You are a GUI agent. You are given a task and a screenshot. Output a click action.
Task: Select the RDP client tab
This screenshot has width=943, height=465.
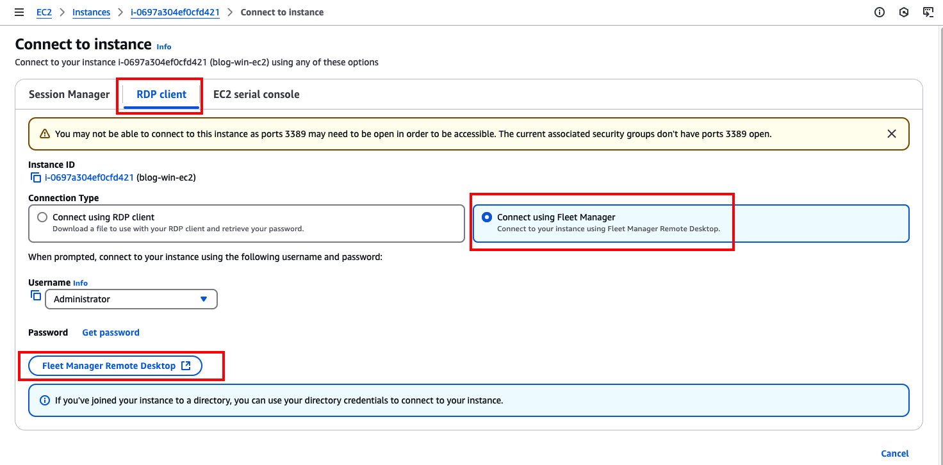pos(161,94)
